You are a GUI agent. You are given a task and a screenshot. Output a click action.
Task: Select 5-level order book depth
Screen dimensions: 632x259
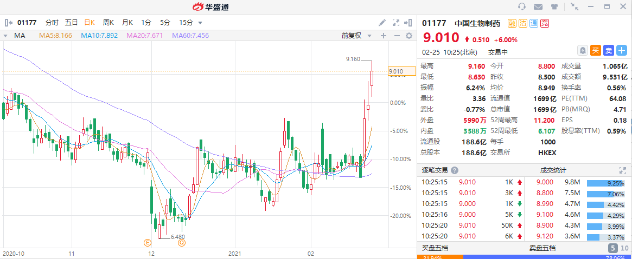pos(612,248)
